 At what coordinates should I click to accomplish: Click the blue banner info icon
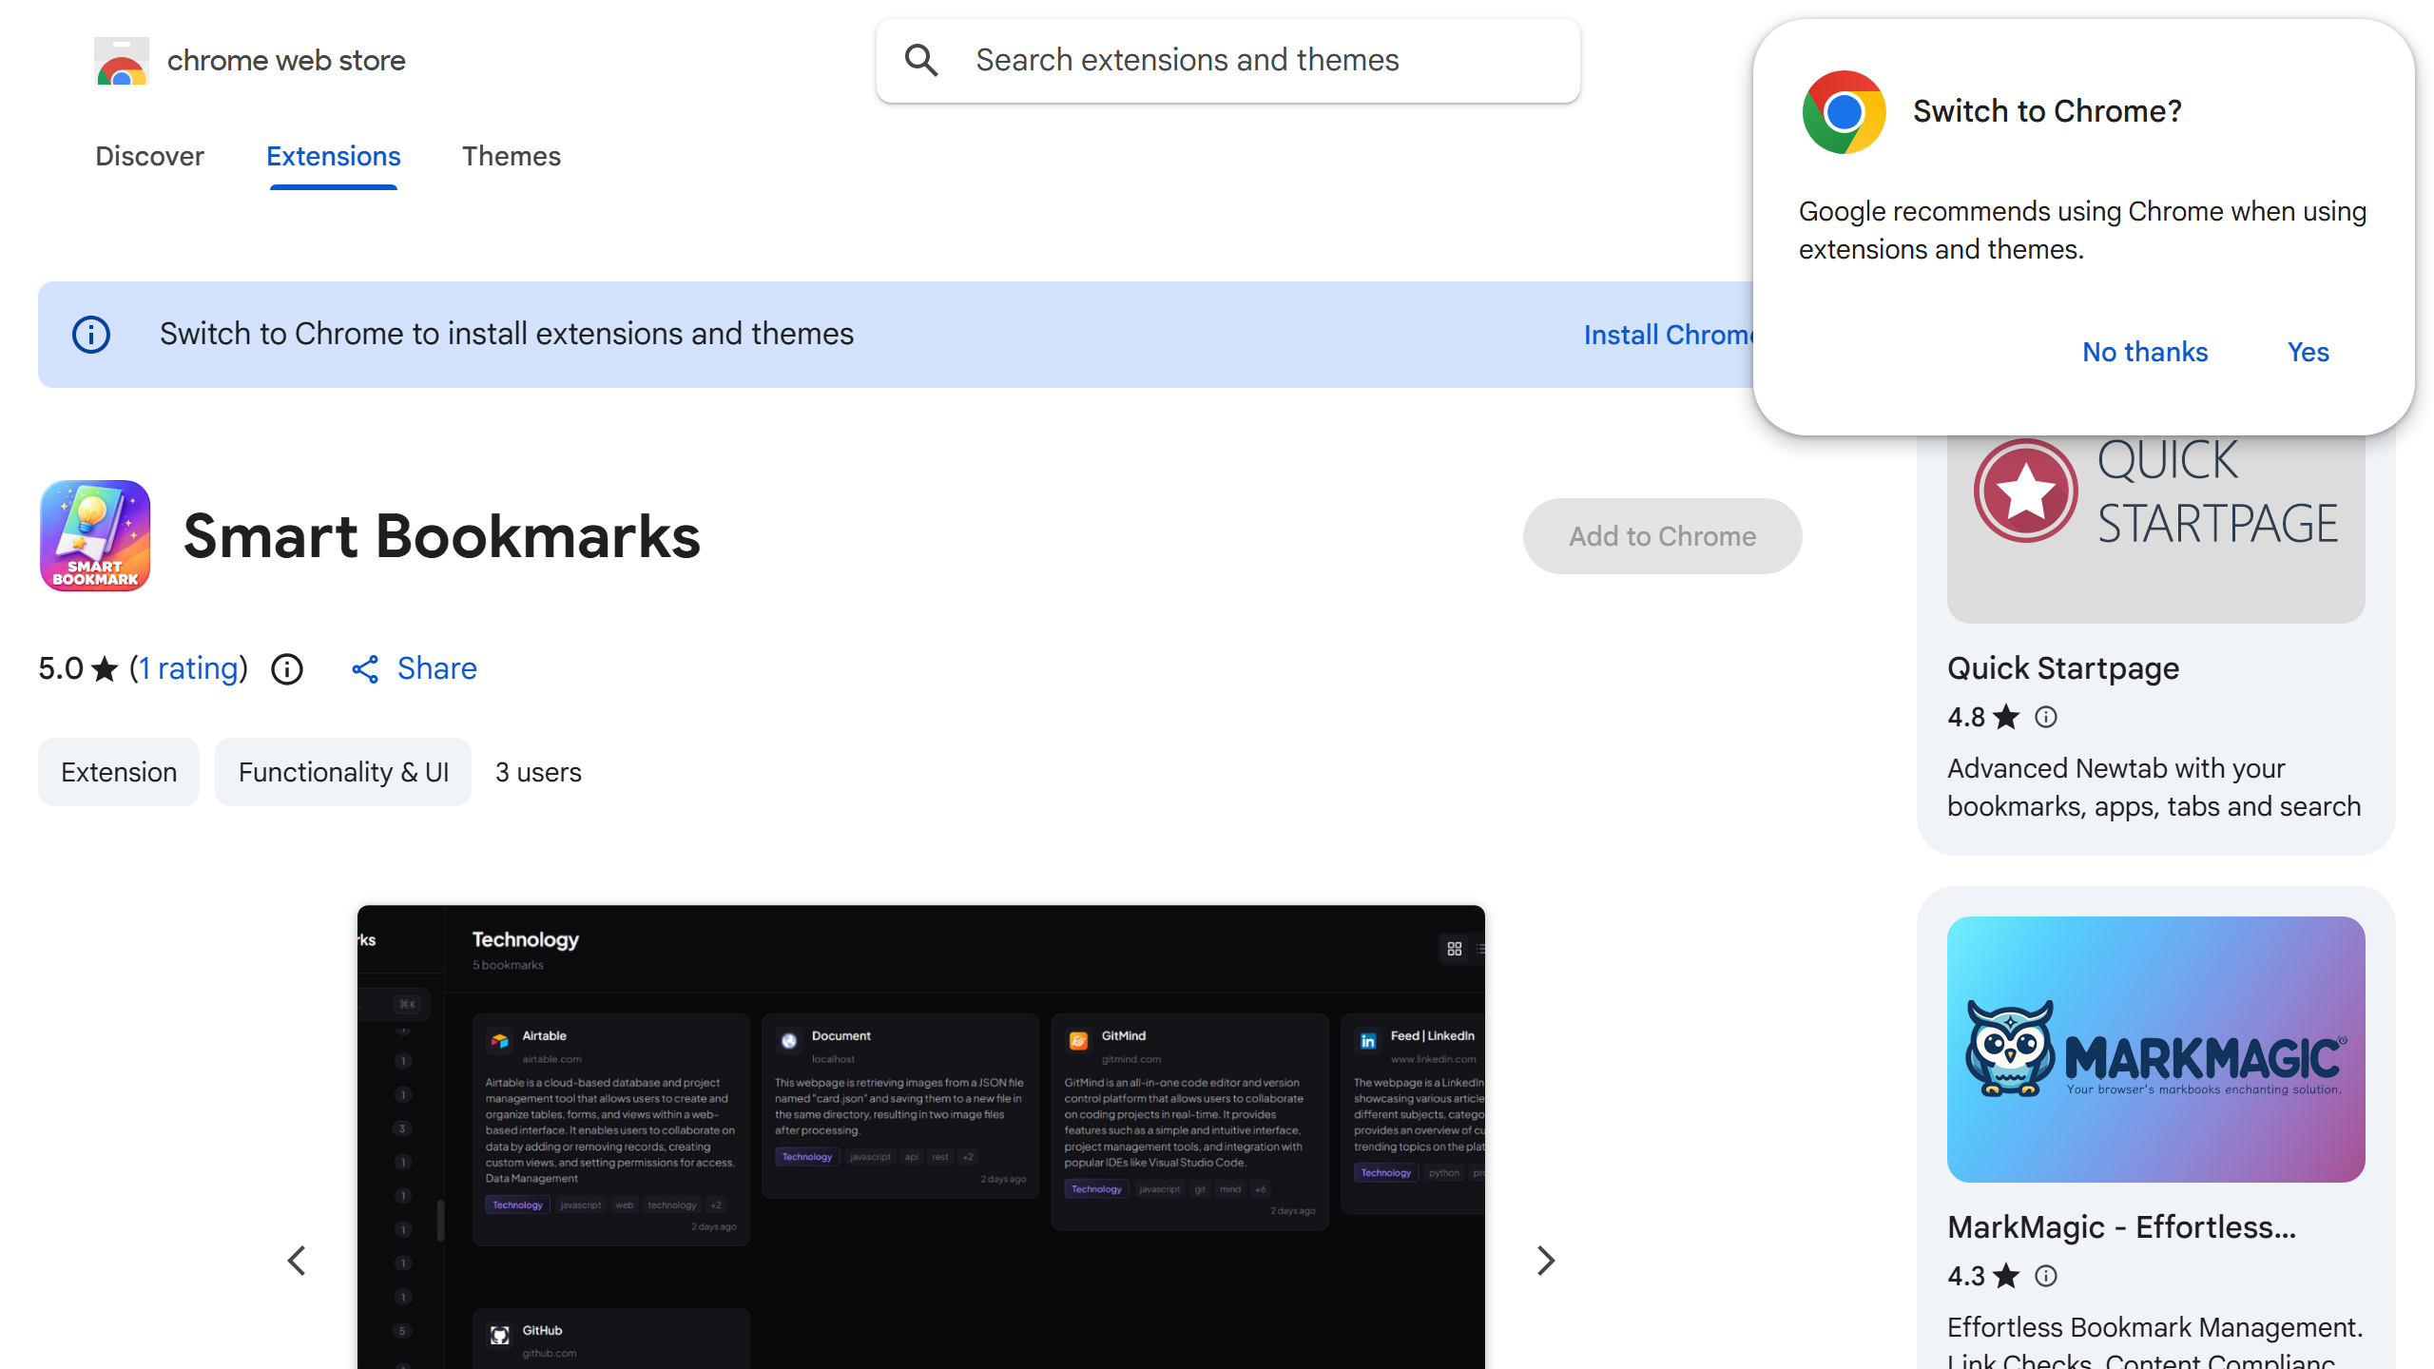pyautogui.click(x=91, y=335)
